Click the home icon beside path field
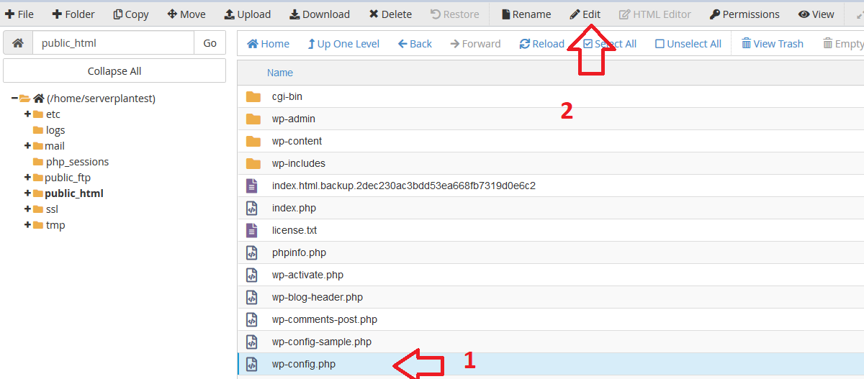 (18, 43)
